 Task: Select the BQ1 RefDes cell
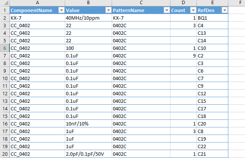[212, 18]
